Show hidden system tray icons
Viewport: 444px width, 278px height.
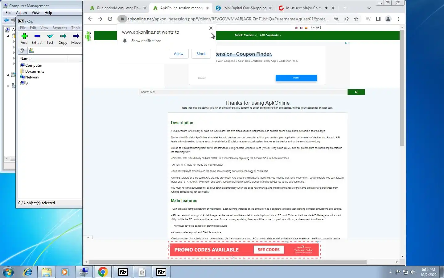[x=390, y=272]
